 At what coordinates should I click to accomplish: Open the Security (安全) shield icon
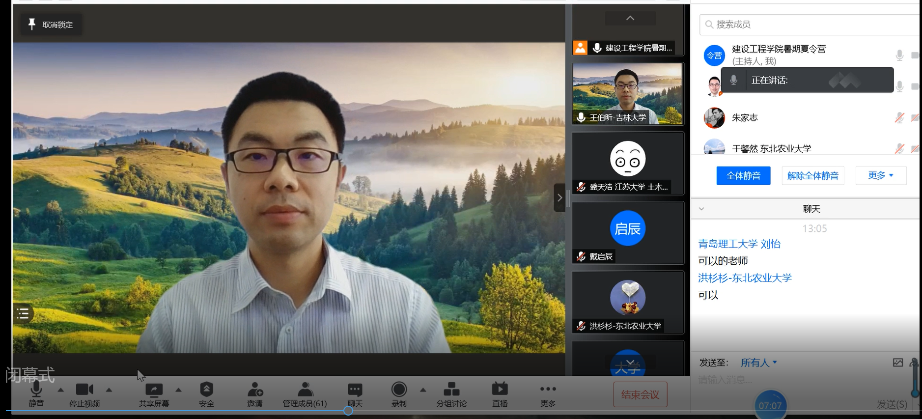(206, 390)
